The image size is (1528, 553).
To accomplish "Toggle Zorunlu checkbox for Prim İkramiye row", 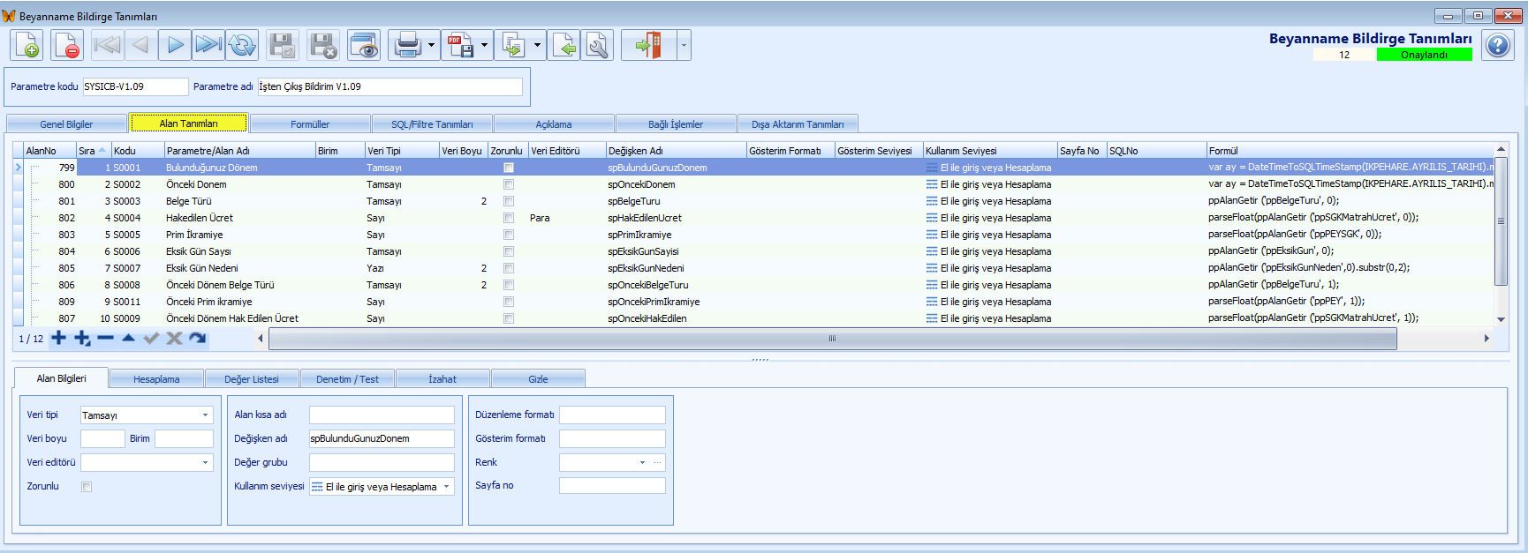I will [509, 235].
